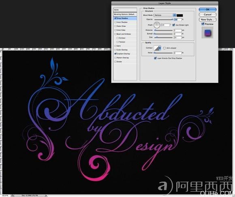Enable the Pattern Overlay checkbox
Image resolution: width=235 pixels, height=197 pixels.
115,58
